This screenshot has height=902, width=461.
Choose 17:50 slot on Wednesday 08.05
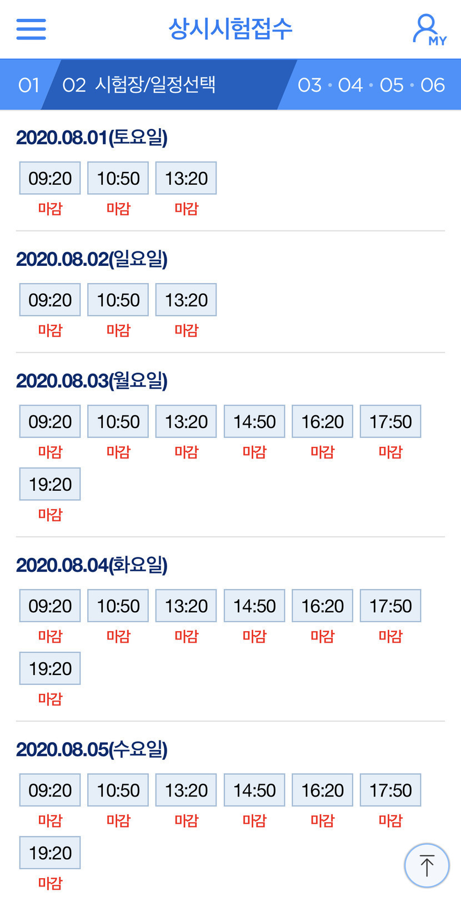390,790
